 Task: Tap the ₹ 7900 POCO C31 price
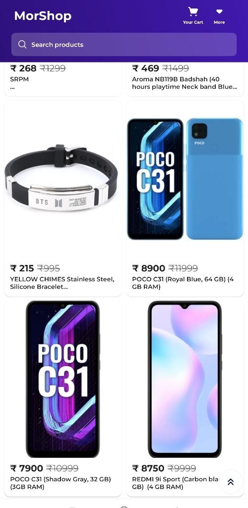27,468
